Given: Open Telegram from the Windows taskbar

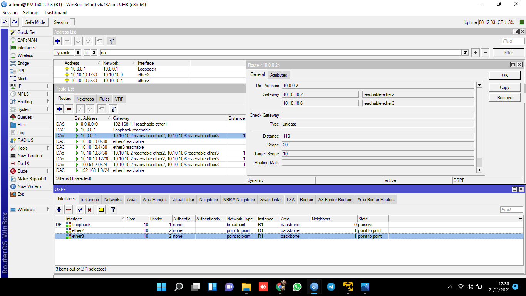Looking at the screenshot, I should pyautogui.click(x=331, y=287).
